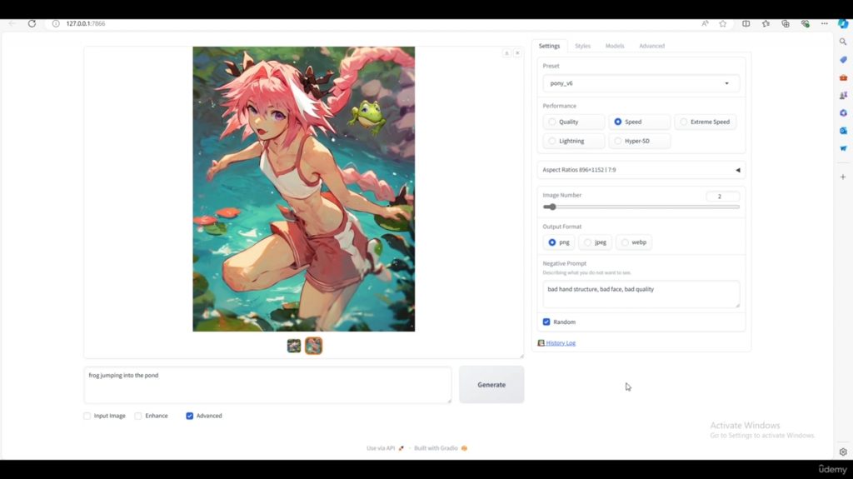
Task: Open the Built with Gradio link
Action: tap(441, 448)
